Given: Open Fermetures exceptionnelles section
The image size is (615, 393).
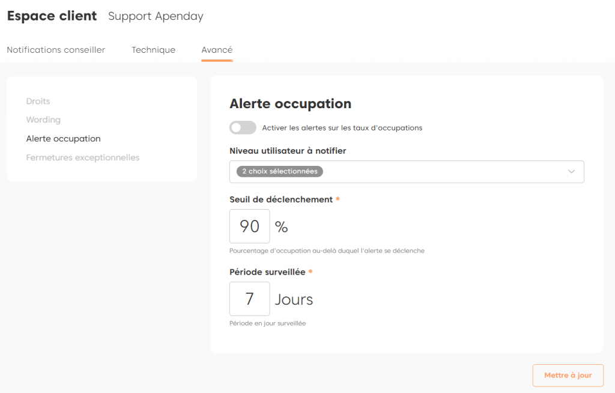Looking at the screenshot, I should [x=82, y=157].
